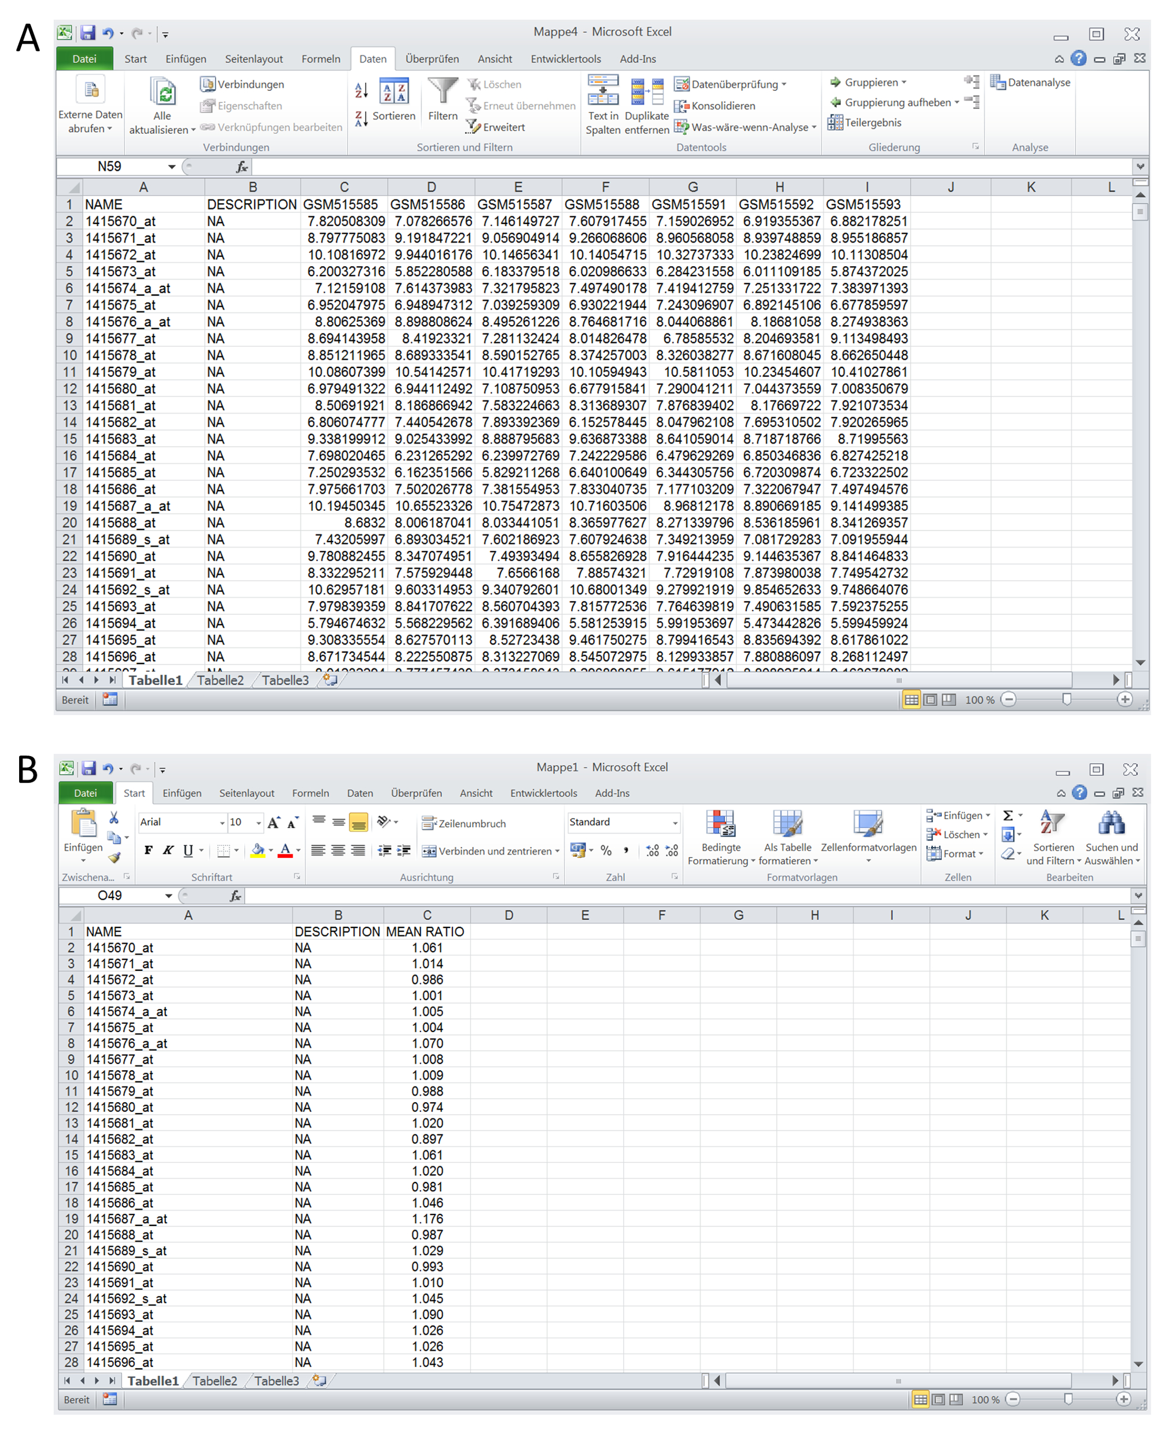The height and width of the screenshot is (1429, 1157).
Task: Toggle Zeilenumbruch wrap text
Action: tap(465, 824)
